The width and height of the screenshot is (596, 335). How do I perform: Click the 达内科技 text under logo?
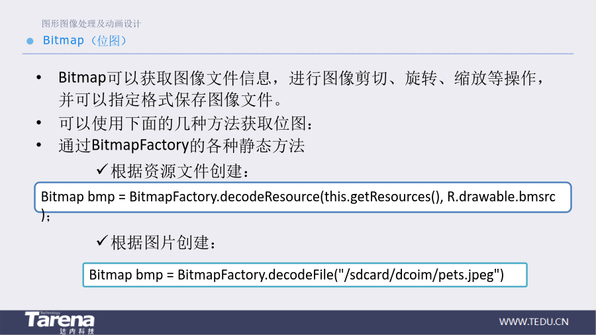(77, 331)
